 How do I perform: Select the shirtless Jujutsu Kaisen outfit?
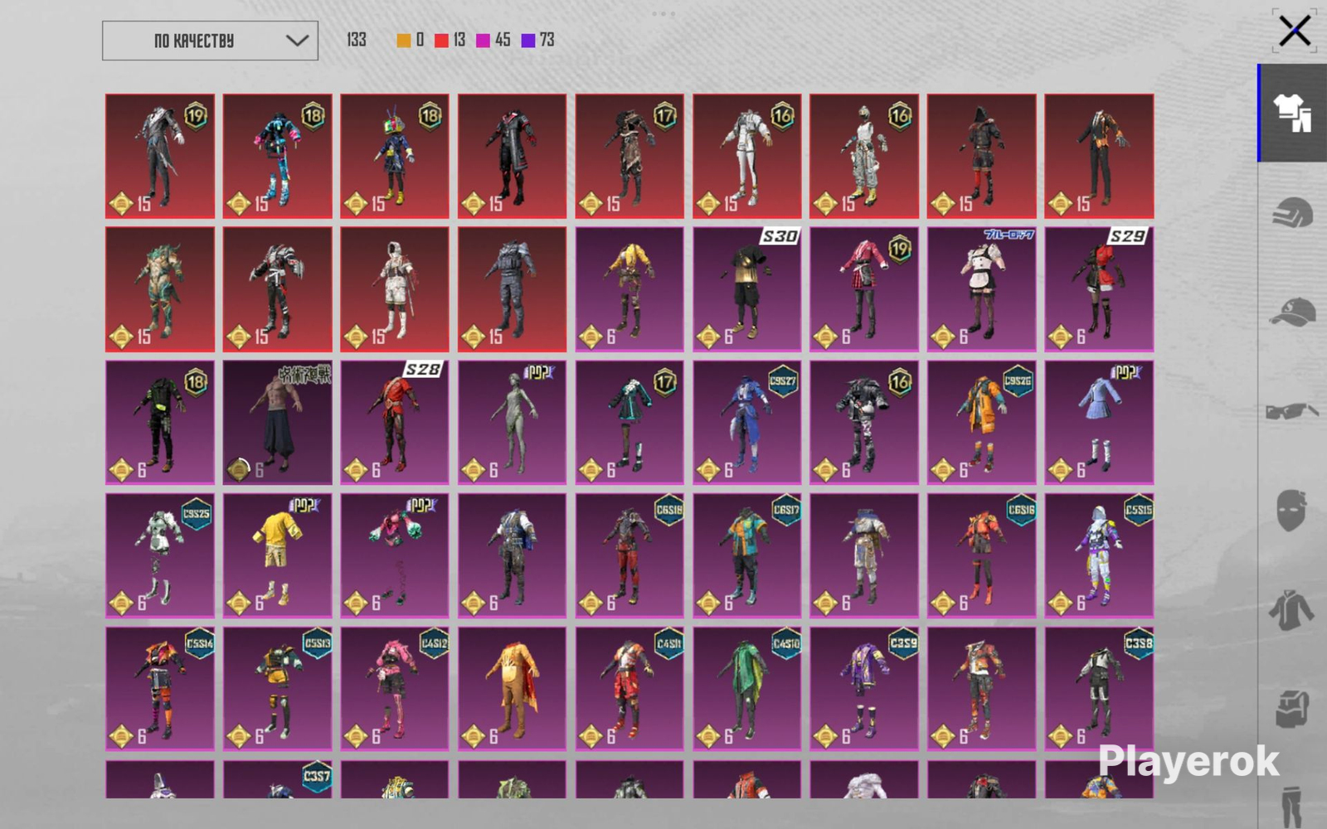[x=277, y=423]
